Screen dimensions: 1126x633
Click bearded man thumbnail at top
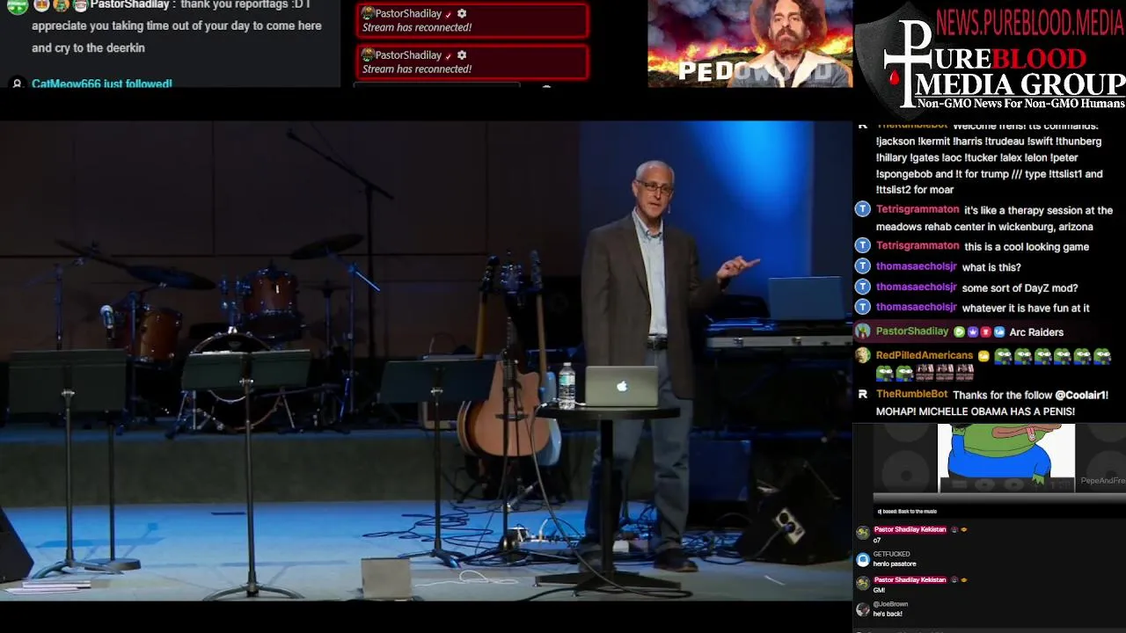pos(750,43)
